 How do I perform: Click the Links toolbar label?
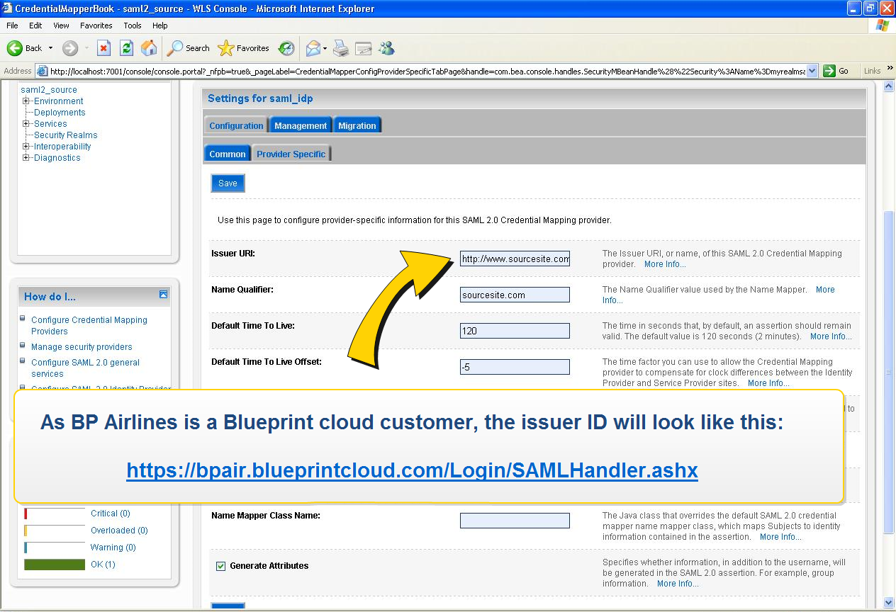pyautogui.click(x=872, y=71)
